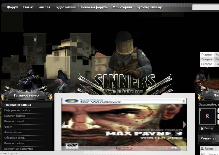Open the Max Payne 3 caption link
Viewport: 219px width, 155px height.
[x=124, y=148]
